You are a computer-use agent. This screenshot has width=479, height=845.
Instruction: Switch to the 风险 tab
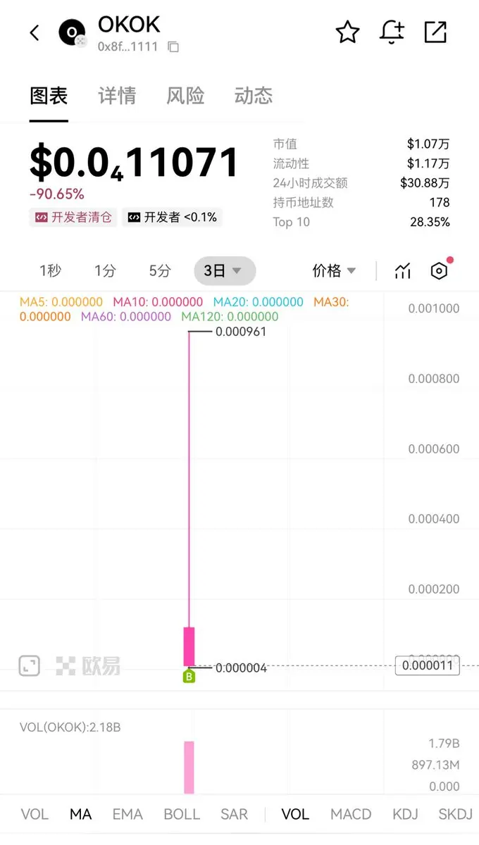pyautogui.click(x=185, y=96)
